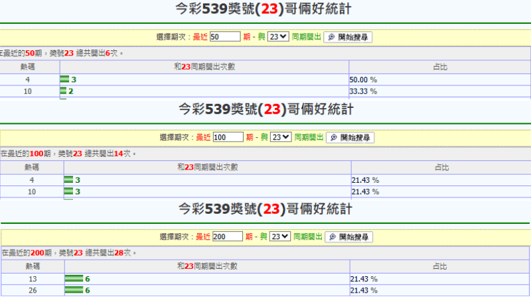Click the green bar for hot number 13 in the 200-period table
Screen dimensions: 531x298
74,278
